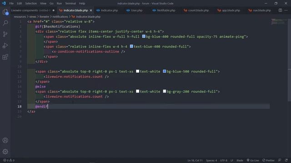The image size is (291, 163).
Task: Click the editor vertical scrollbar
Action: 289,60
